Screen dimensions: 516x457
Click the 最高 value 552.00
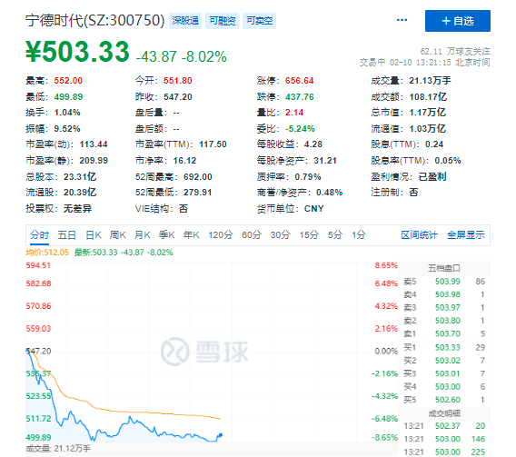68,81
